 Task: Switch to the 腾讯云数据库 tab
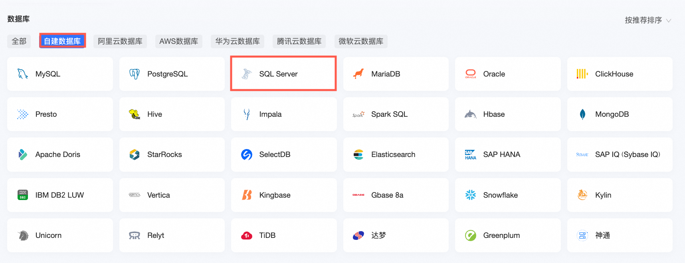[x=299, y=41]
